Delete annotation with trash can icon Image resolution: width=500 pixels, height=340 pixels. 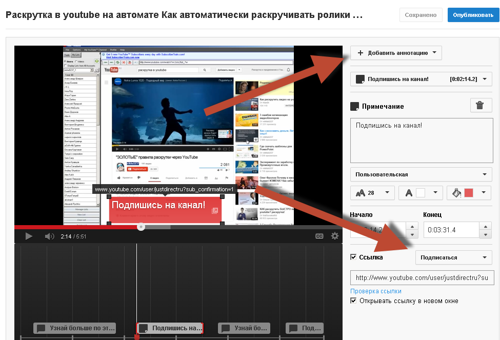481,105
